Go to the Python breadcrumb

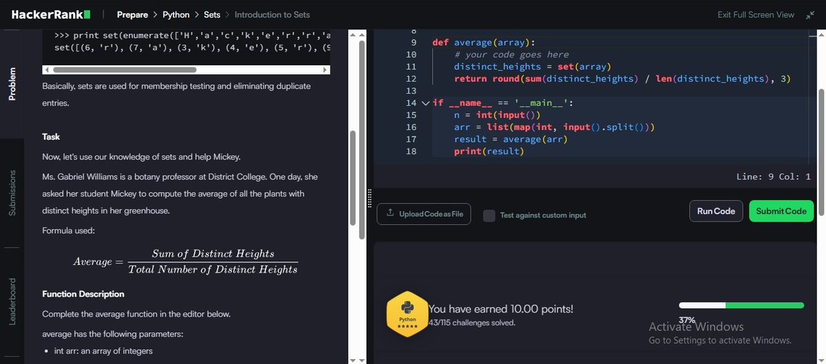point(176,14)
